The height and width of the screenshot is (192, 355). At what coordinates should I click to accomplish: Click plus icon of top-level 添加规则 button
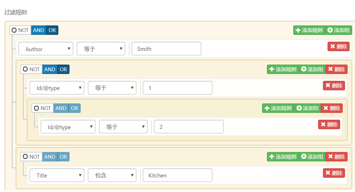pyautogui.click(x=298, y=30)
